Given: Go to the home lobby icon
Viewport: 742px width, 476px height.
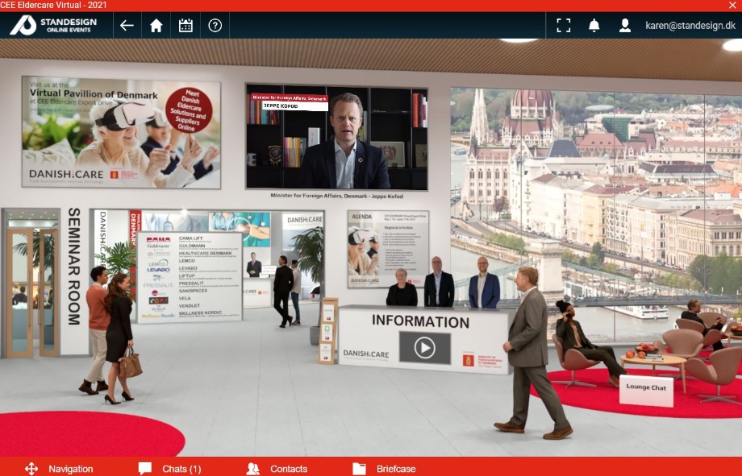Looking at the screenshot, I should [x=156, y=26].
